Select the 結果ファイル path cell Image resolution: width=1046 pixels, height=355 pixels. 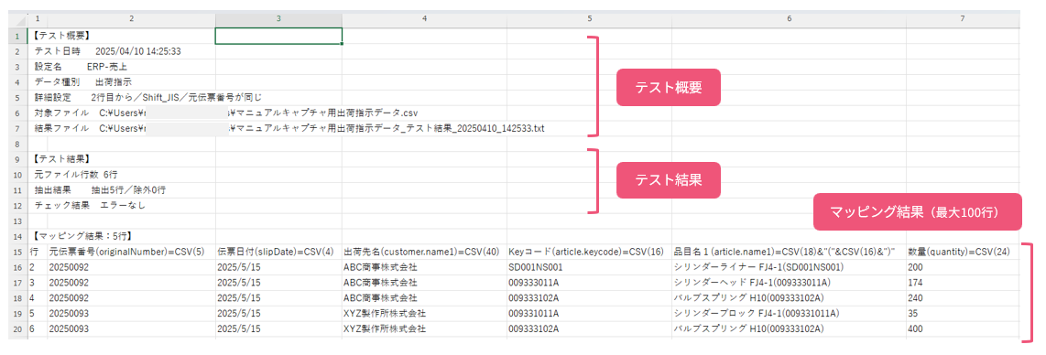click(289, 128)
